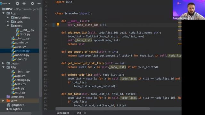This screenshot has height=115, width=205.
Task: Open tests.py under App tests folder
Action: coord(25,34)
